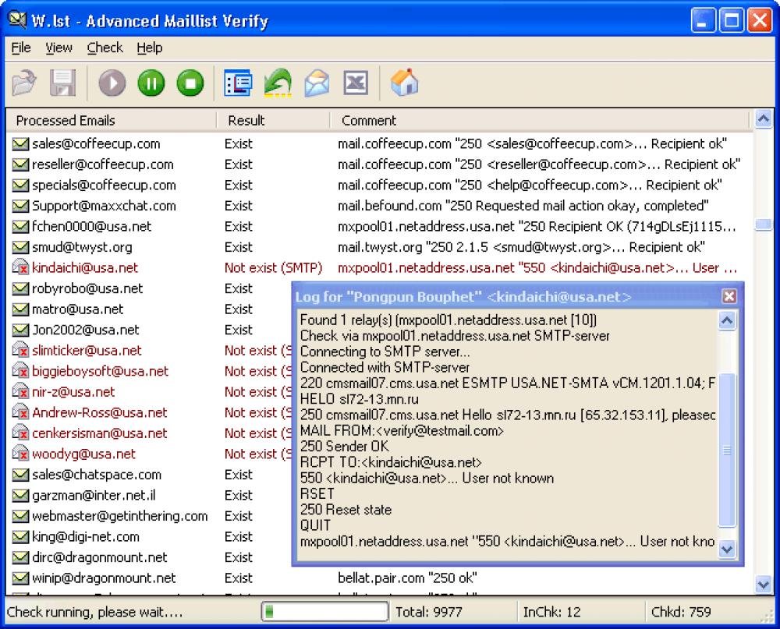Screen dimensions: 780x629
Task: Click the status bar progress indicator
Action: (324, 611)
